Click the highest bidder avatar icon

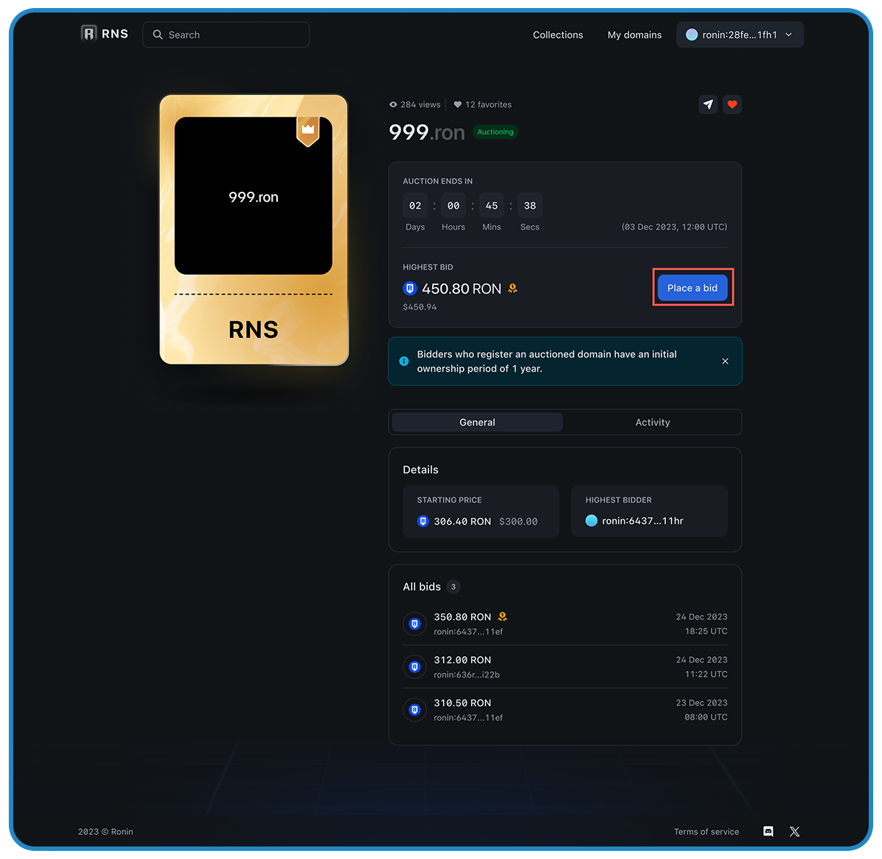click(x=591, y=521)
